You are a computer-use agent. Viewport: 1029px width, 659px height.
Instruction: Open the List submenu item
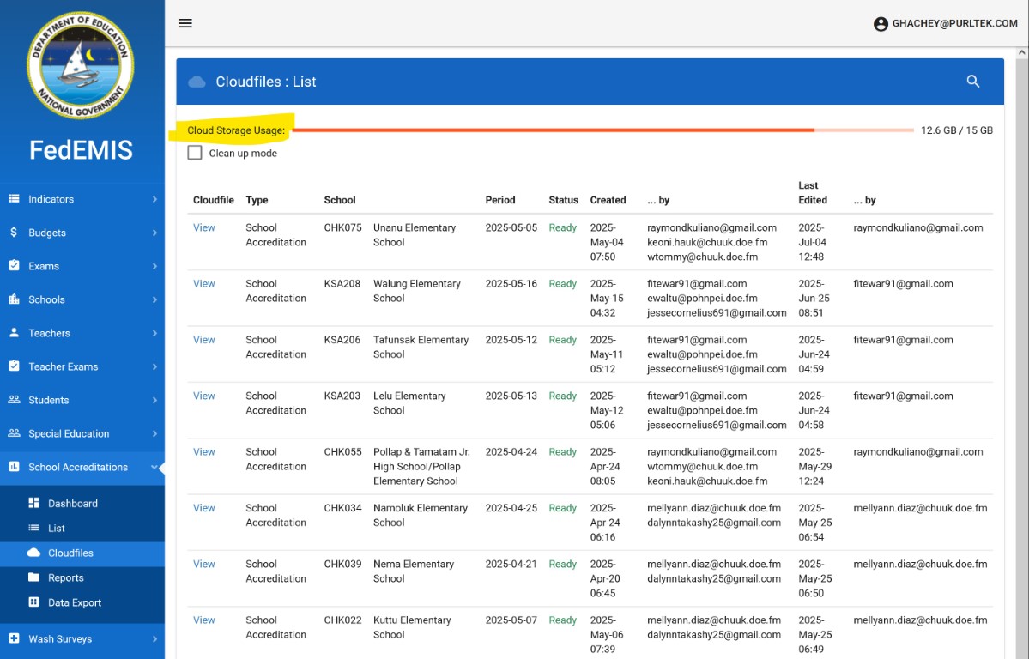coord(57,529)
